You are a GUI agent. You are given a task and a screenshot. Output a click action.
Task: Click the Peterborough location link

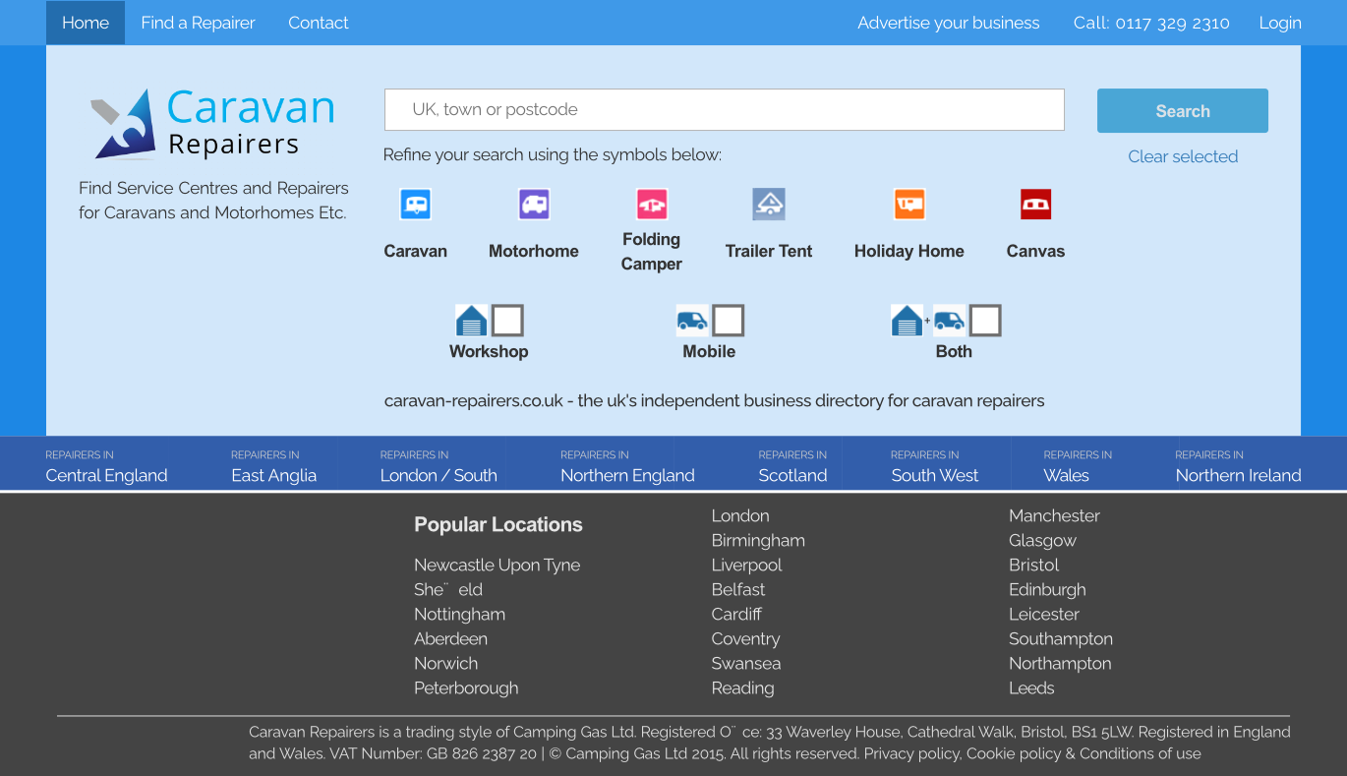(x=466, y=687)
